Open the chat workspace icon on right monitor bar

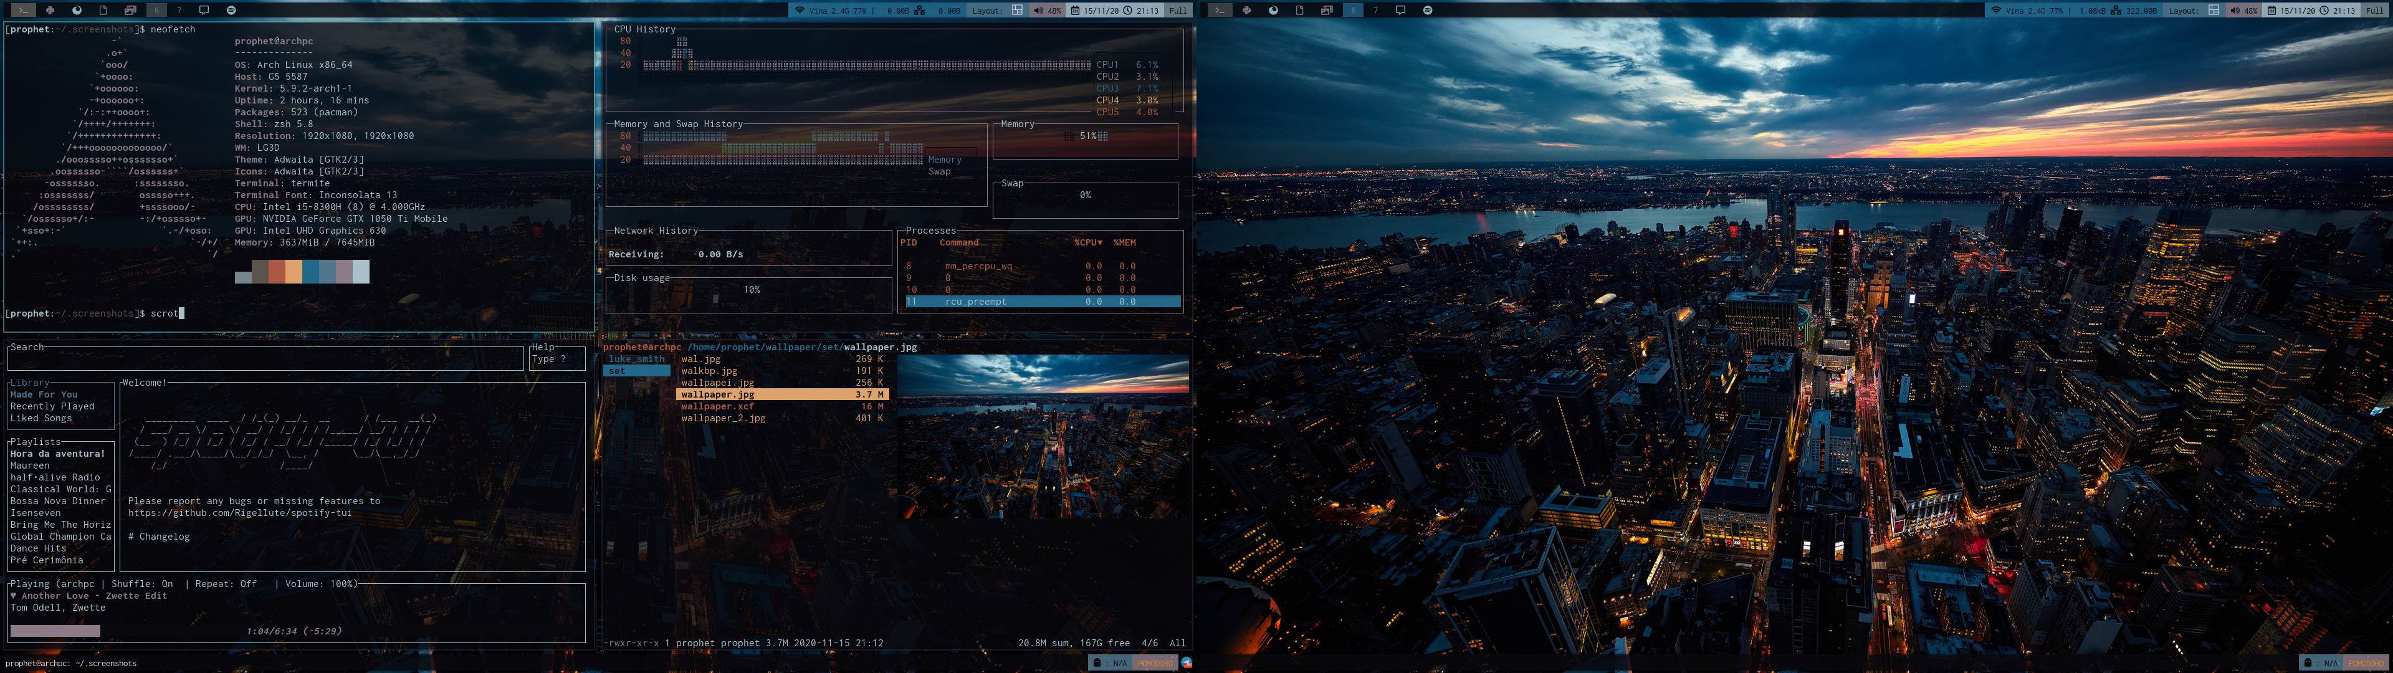point(1401,10)
